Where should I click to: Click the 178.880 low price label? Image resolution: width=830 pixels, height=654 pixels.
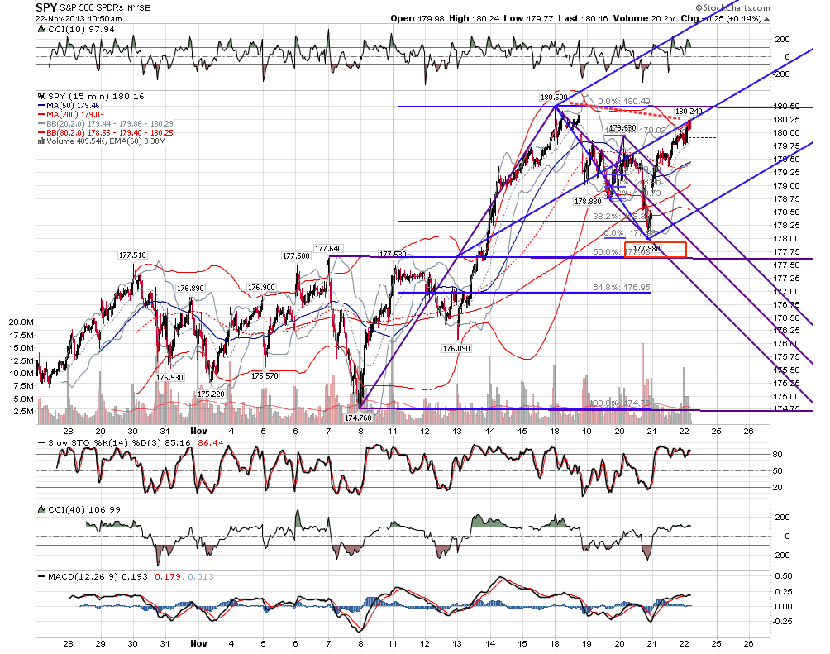point(588,202)
